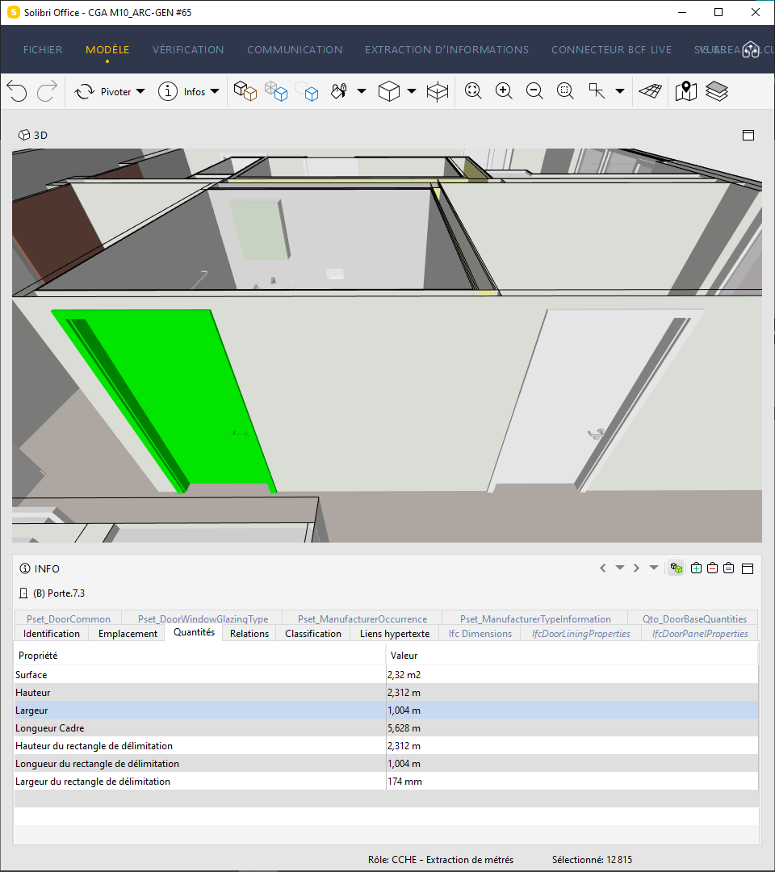Switch to the VÉRIFICATION tab
This screenshot has width=775, height=872.
point(188,49)
